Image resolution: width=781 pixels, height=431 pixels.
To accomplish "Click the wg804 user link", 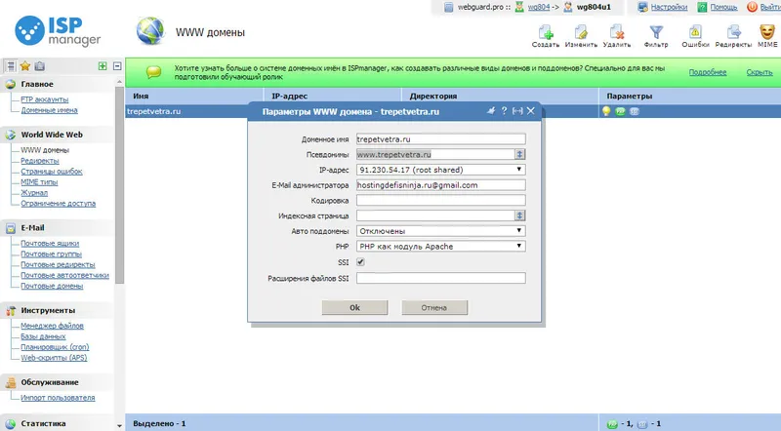I will [539, 7].
